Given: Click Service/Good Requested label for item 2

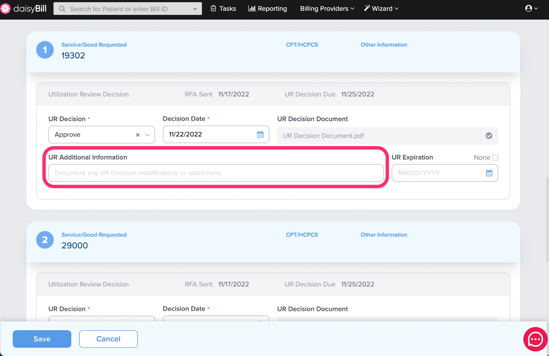Looking at the screenshot, I should pyautogui.click(x=94, y=235).
